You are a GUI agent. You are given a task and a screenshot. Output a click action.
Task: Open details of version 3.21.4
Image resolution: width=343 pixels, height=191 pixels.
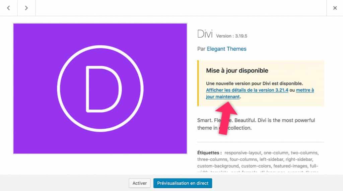(x=247, y=90)
